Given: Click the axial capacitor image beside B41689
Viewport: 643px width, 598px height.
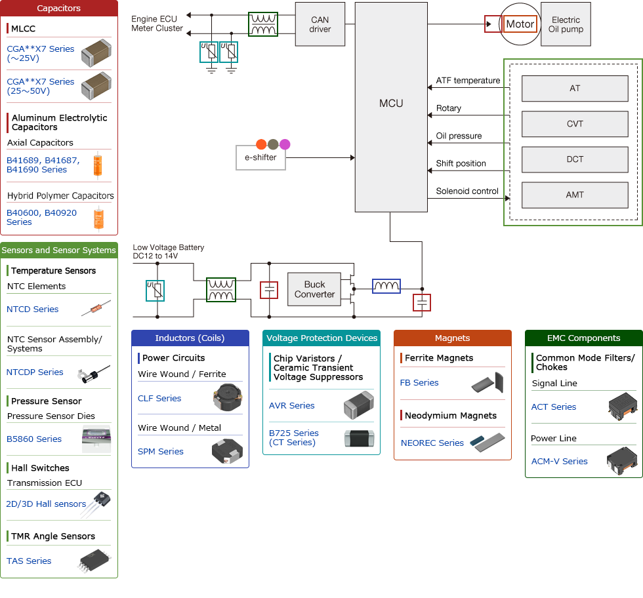Looking at the screenshot, I should point(96,164).
